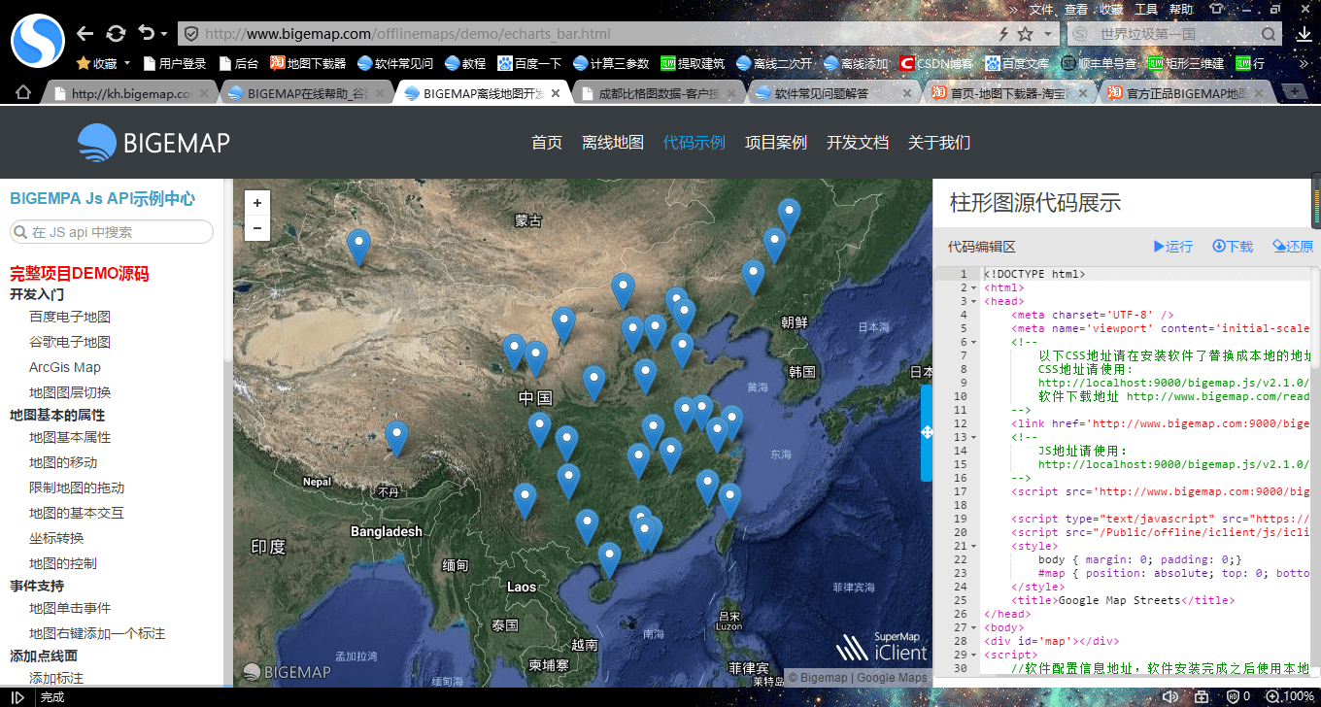Click the 下载 download button
Image resolution: width=1321 pixels, height=707 pixels.
point(1233,247)
